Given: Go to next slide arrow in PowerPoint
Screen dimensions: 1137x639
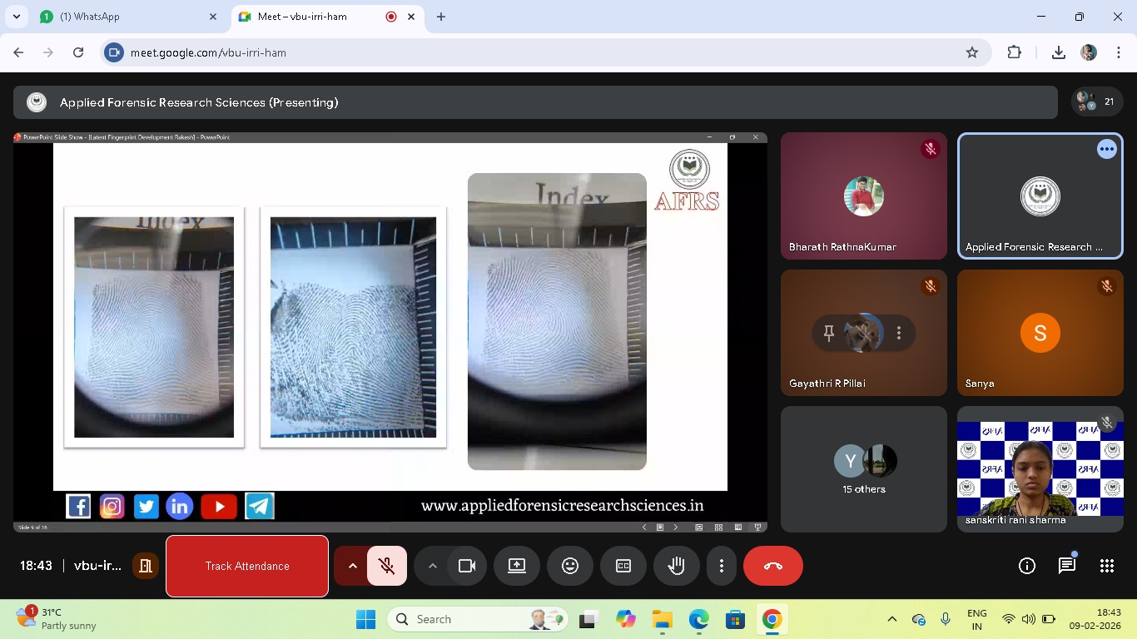Looking at the screenshot, I should [676, 527].
